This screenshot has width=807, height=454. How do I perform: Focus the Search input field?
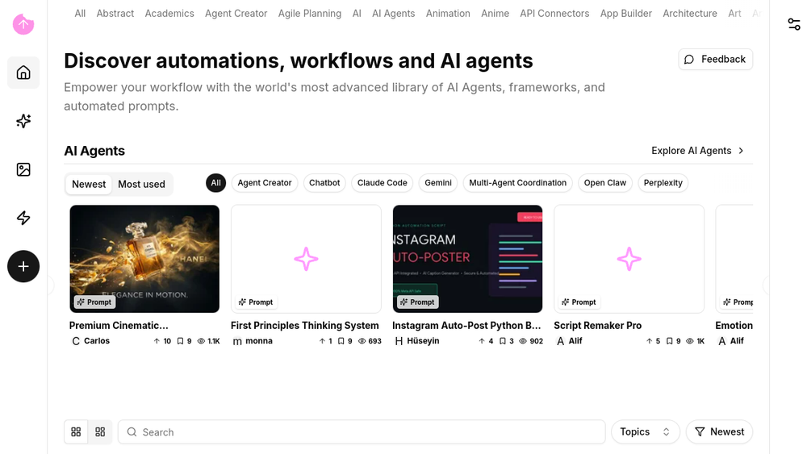pyautogui.click(x=362, y=432)
